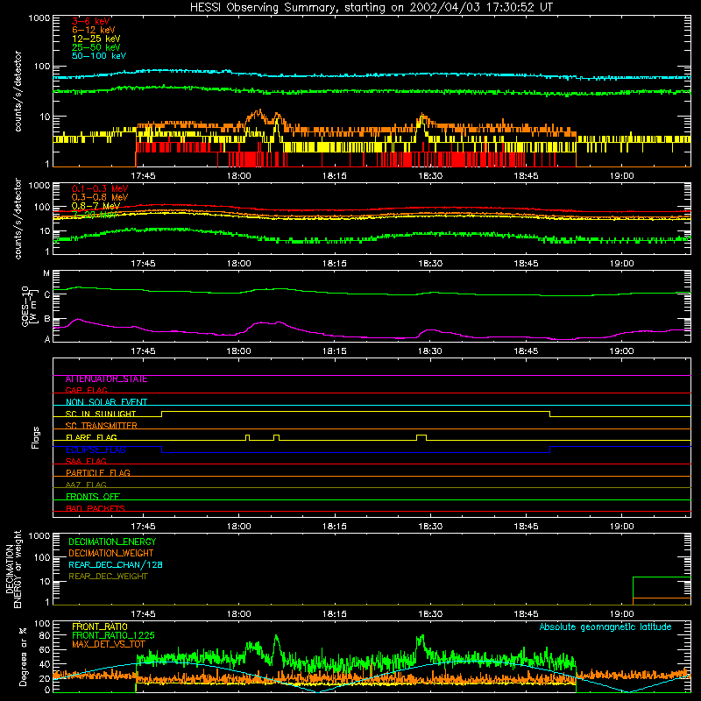Click the NON_SOLAR_EVENT flag label

(x=106, y=402)
